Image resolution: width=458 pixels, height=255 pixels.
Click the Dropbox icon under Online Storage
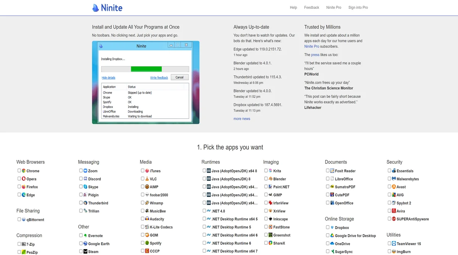point(332,228)
